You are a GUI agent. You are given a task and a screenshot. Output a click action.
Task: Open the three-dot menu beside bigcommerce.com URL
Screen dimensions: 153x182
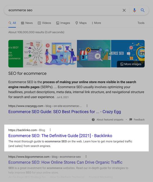pyautogui.click(x=86, y=156)
